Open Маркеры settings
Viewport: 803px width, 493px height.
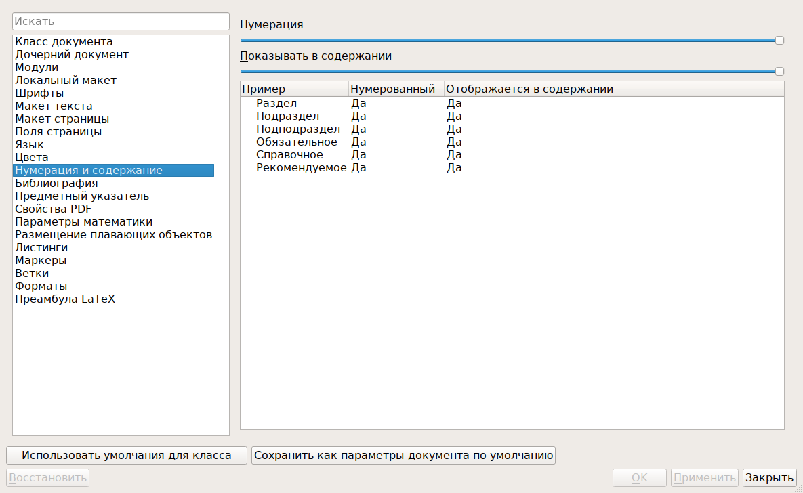pyautogui.click(x=113, y=260)
